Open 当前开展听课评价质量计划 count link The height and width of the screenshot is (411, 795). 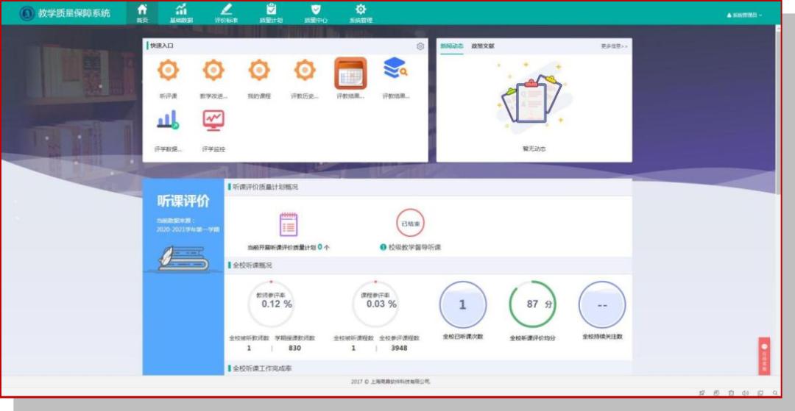point(289,248)
